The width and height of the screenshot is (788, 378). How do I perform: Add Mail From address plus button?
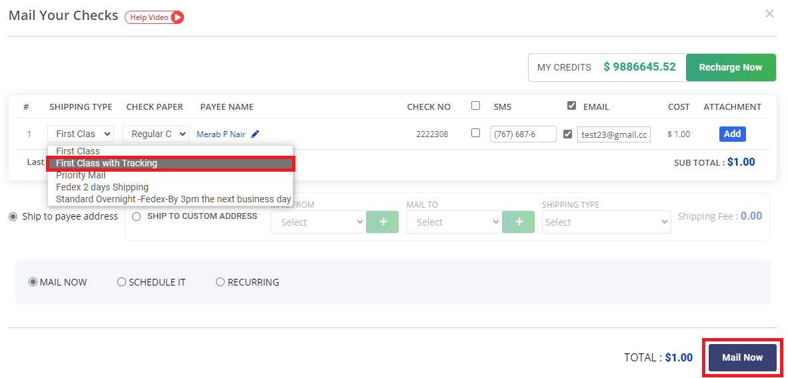(383, 222)
